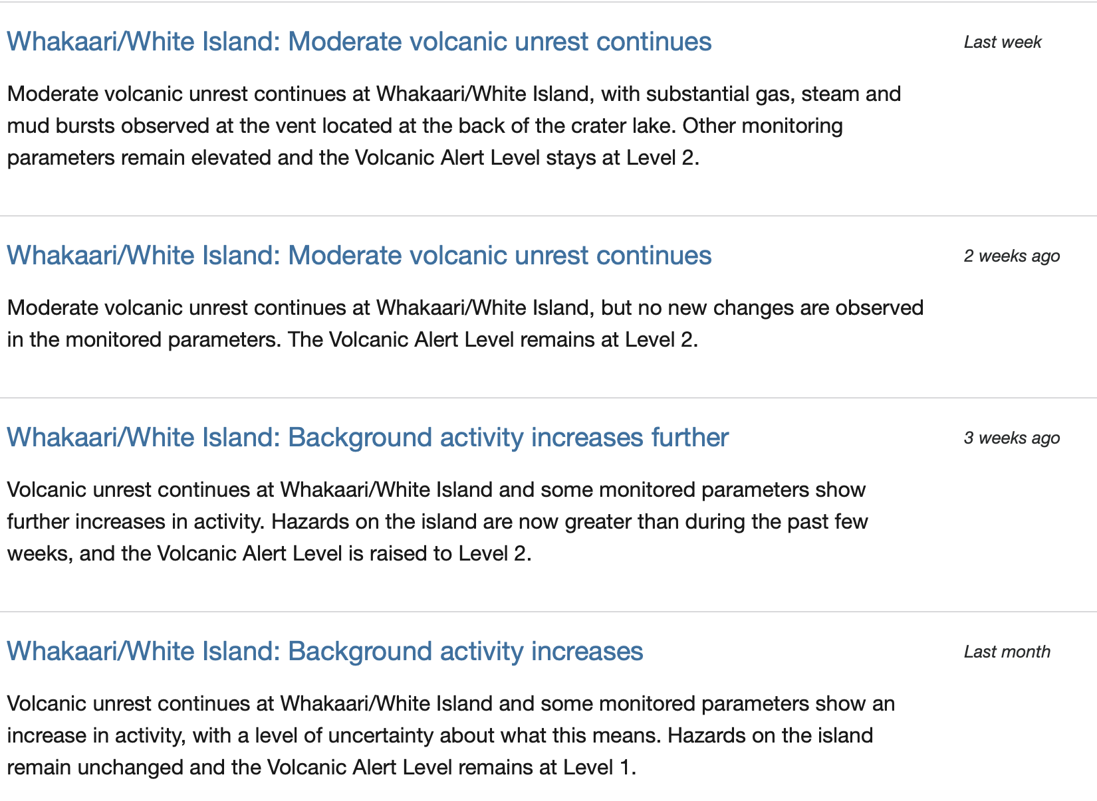Click the "3 weeks ago" timestamp

[x=1012, y=438]
